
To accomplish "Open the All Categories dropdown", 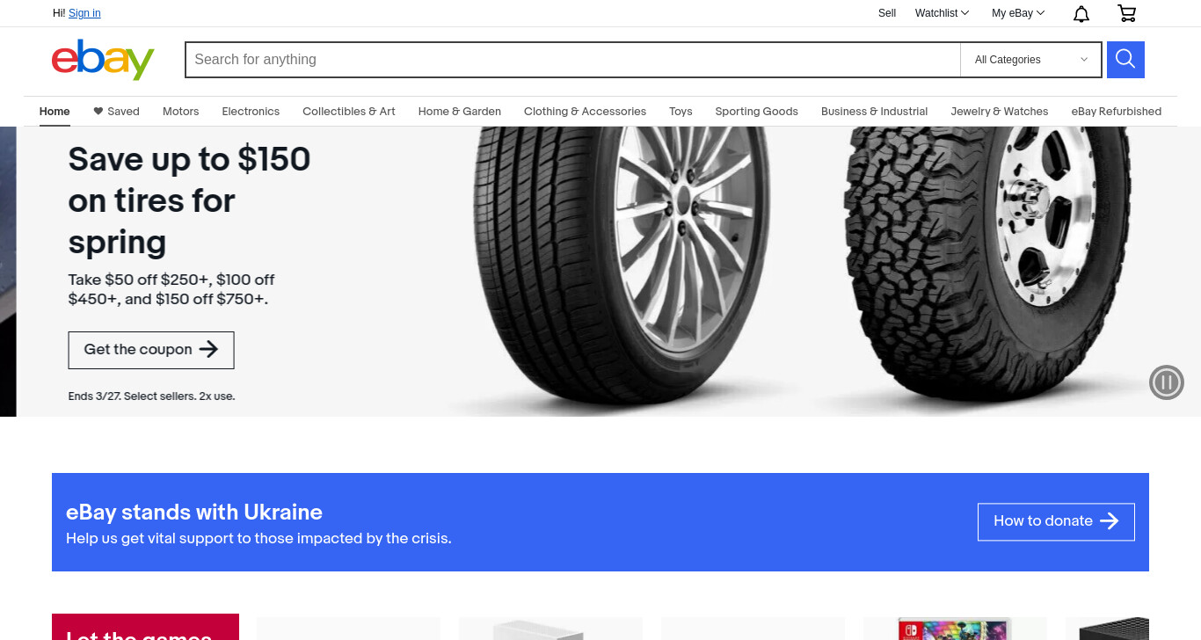I will click(1030, 60).
